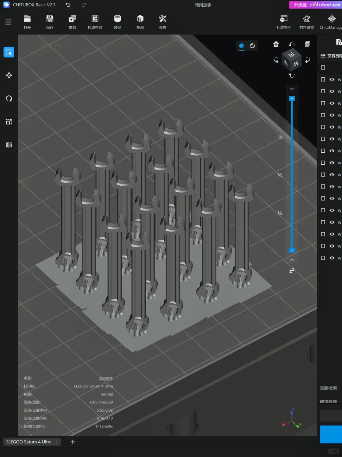Undo the last action
This screenshot has height=457, width=342.
click(68, 5)
